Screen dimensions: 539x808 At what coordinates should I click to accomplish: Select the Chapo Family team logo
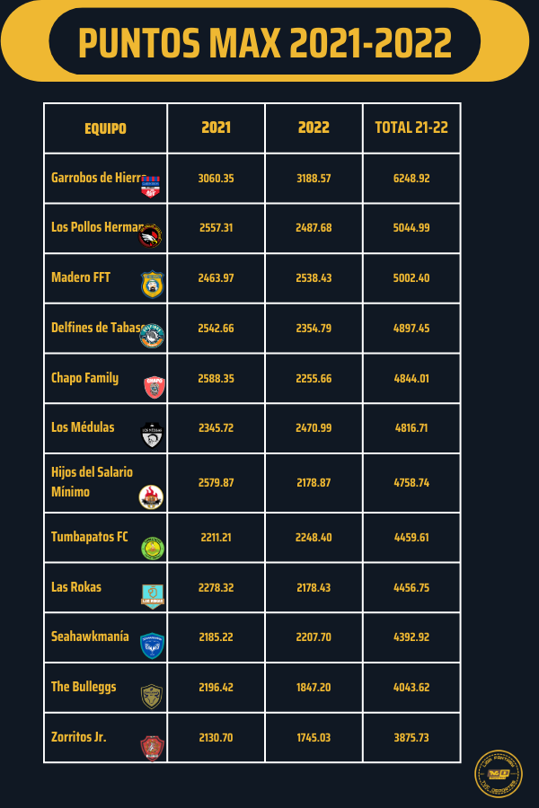[x=154, y=386]
